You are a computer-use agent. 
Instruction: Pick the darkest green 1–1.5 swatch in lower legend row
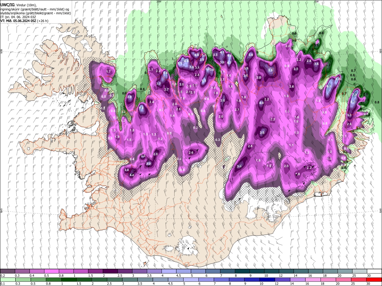(x=69, y=279)
